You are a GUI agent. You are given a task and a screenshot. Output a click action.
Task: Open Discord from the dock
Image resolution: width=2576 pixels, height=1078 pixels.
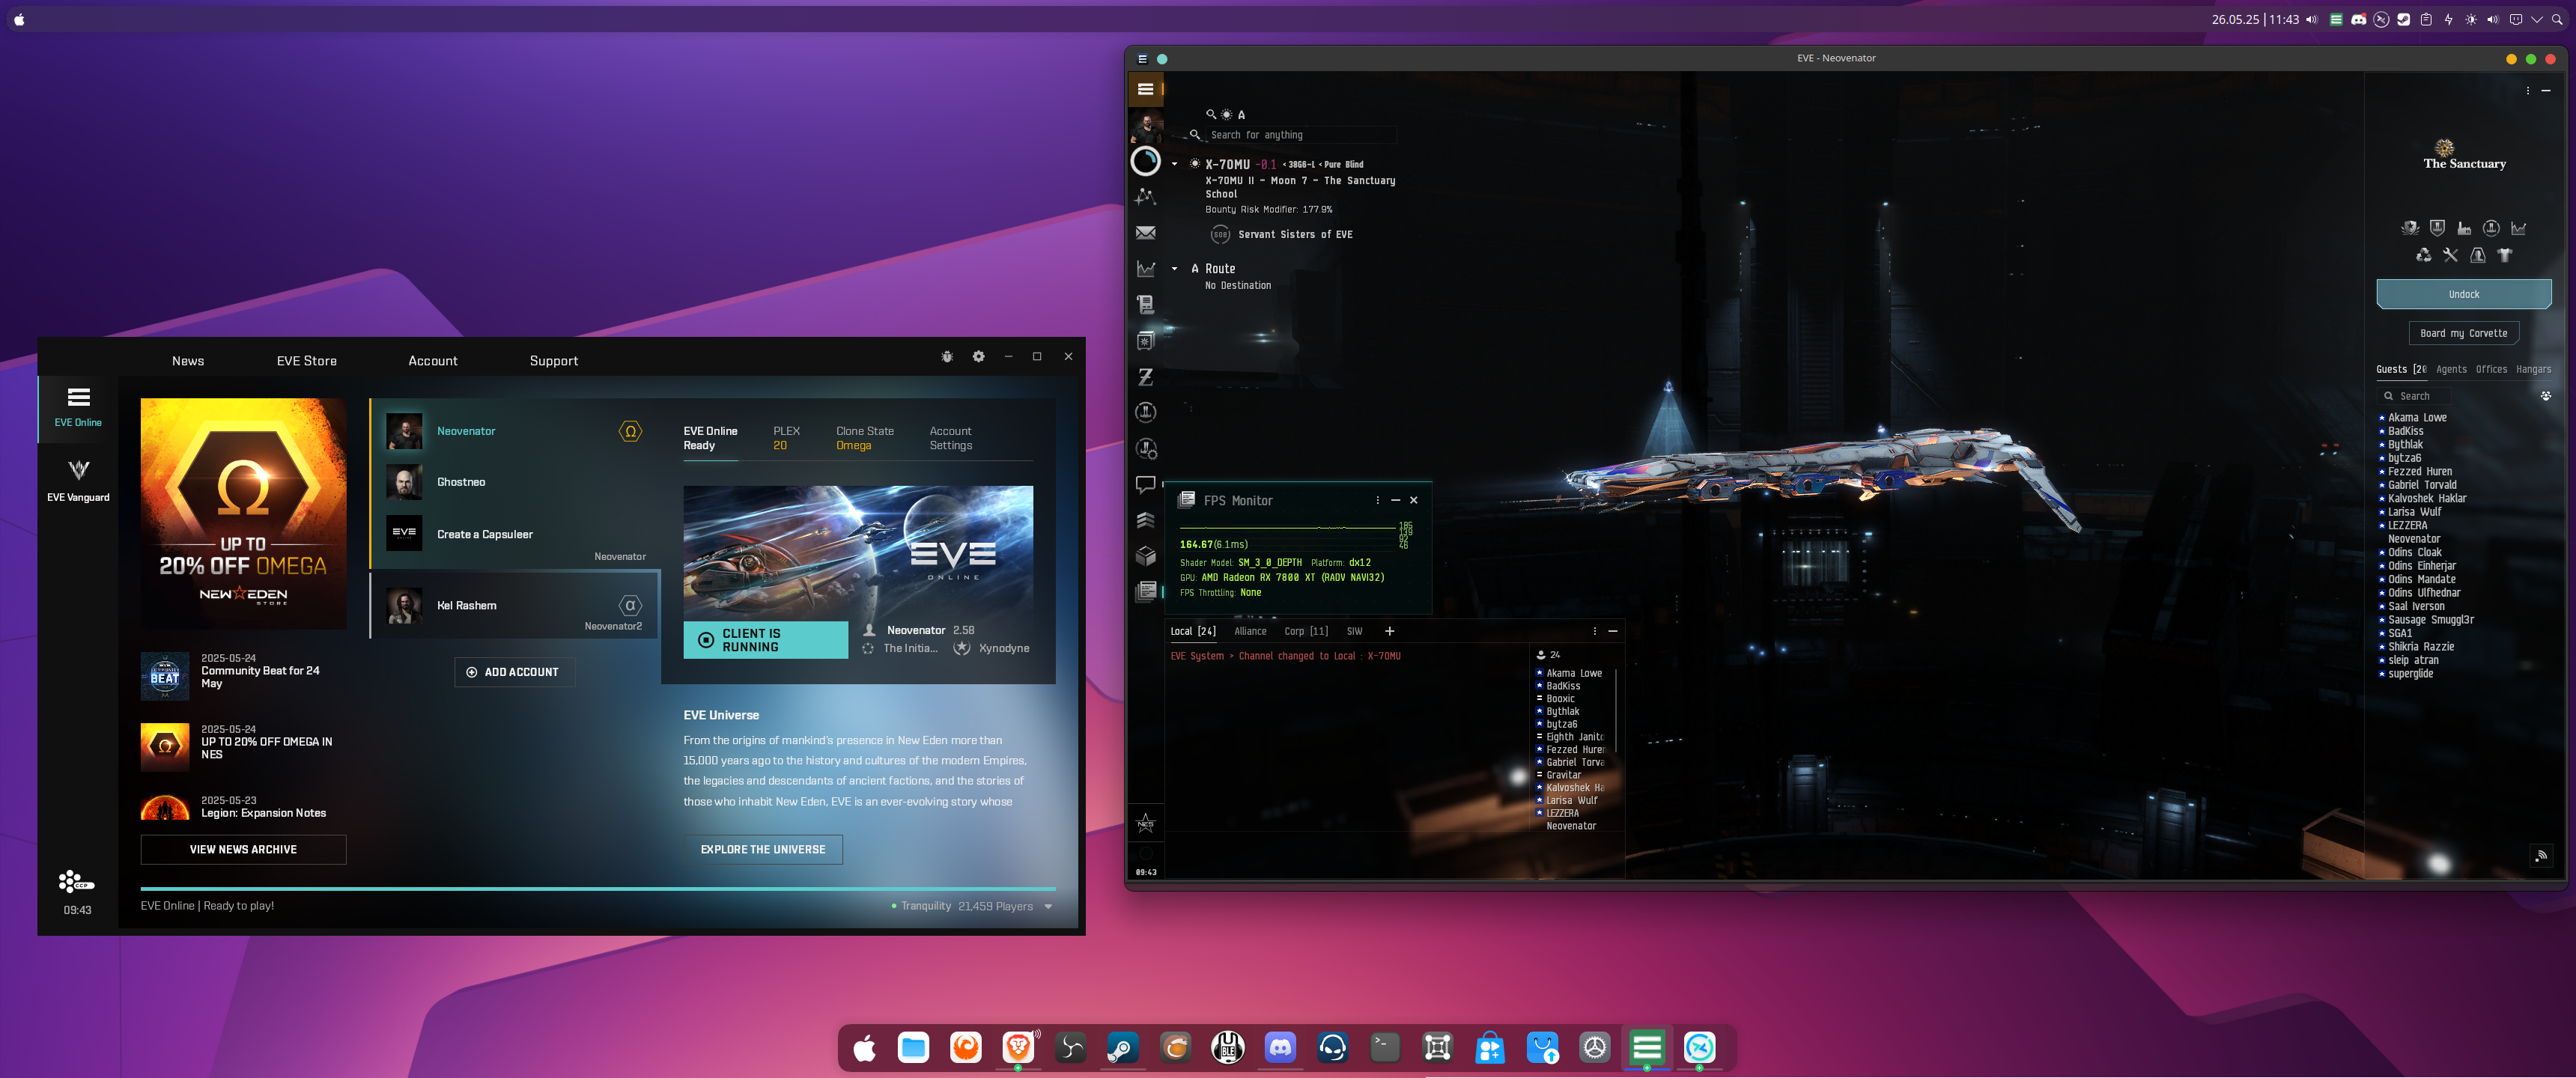(1280, 1047)
